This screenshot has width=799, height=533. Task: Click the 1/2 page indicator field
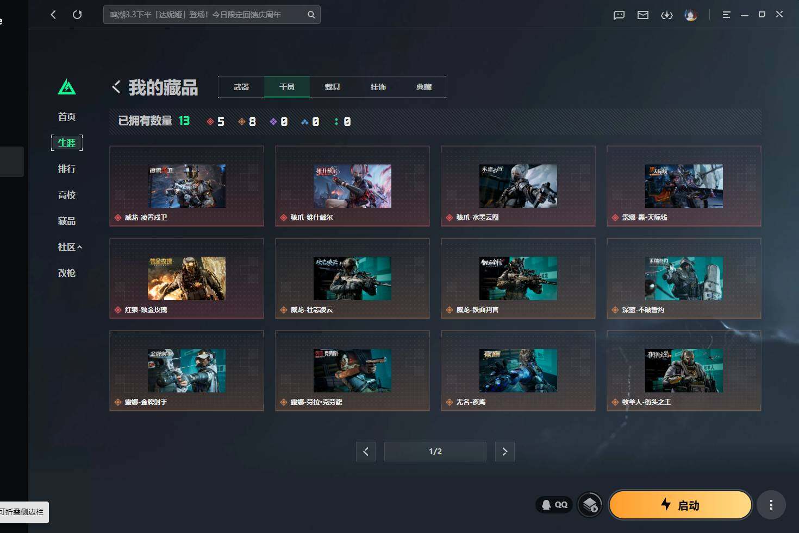click(435, 452)
